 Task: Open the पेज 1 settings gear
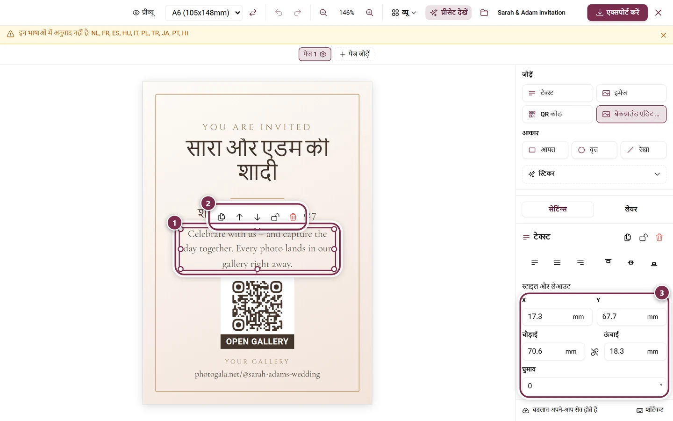point(323,54)
